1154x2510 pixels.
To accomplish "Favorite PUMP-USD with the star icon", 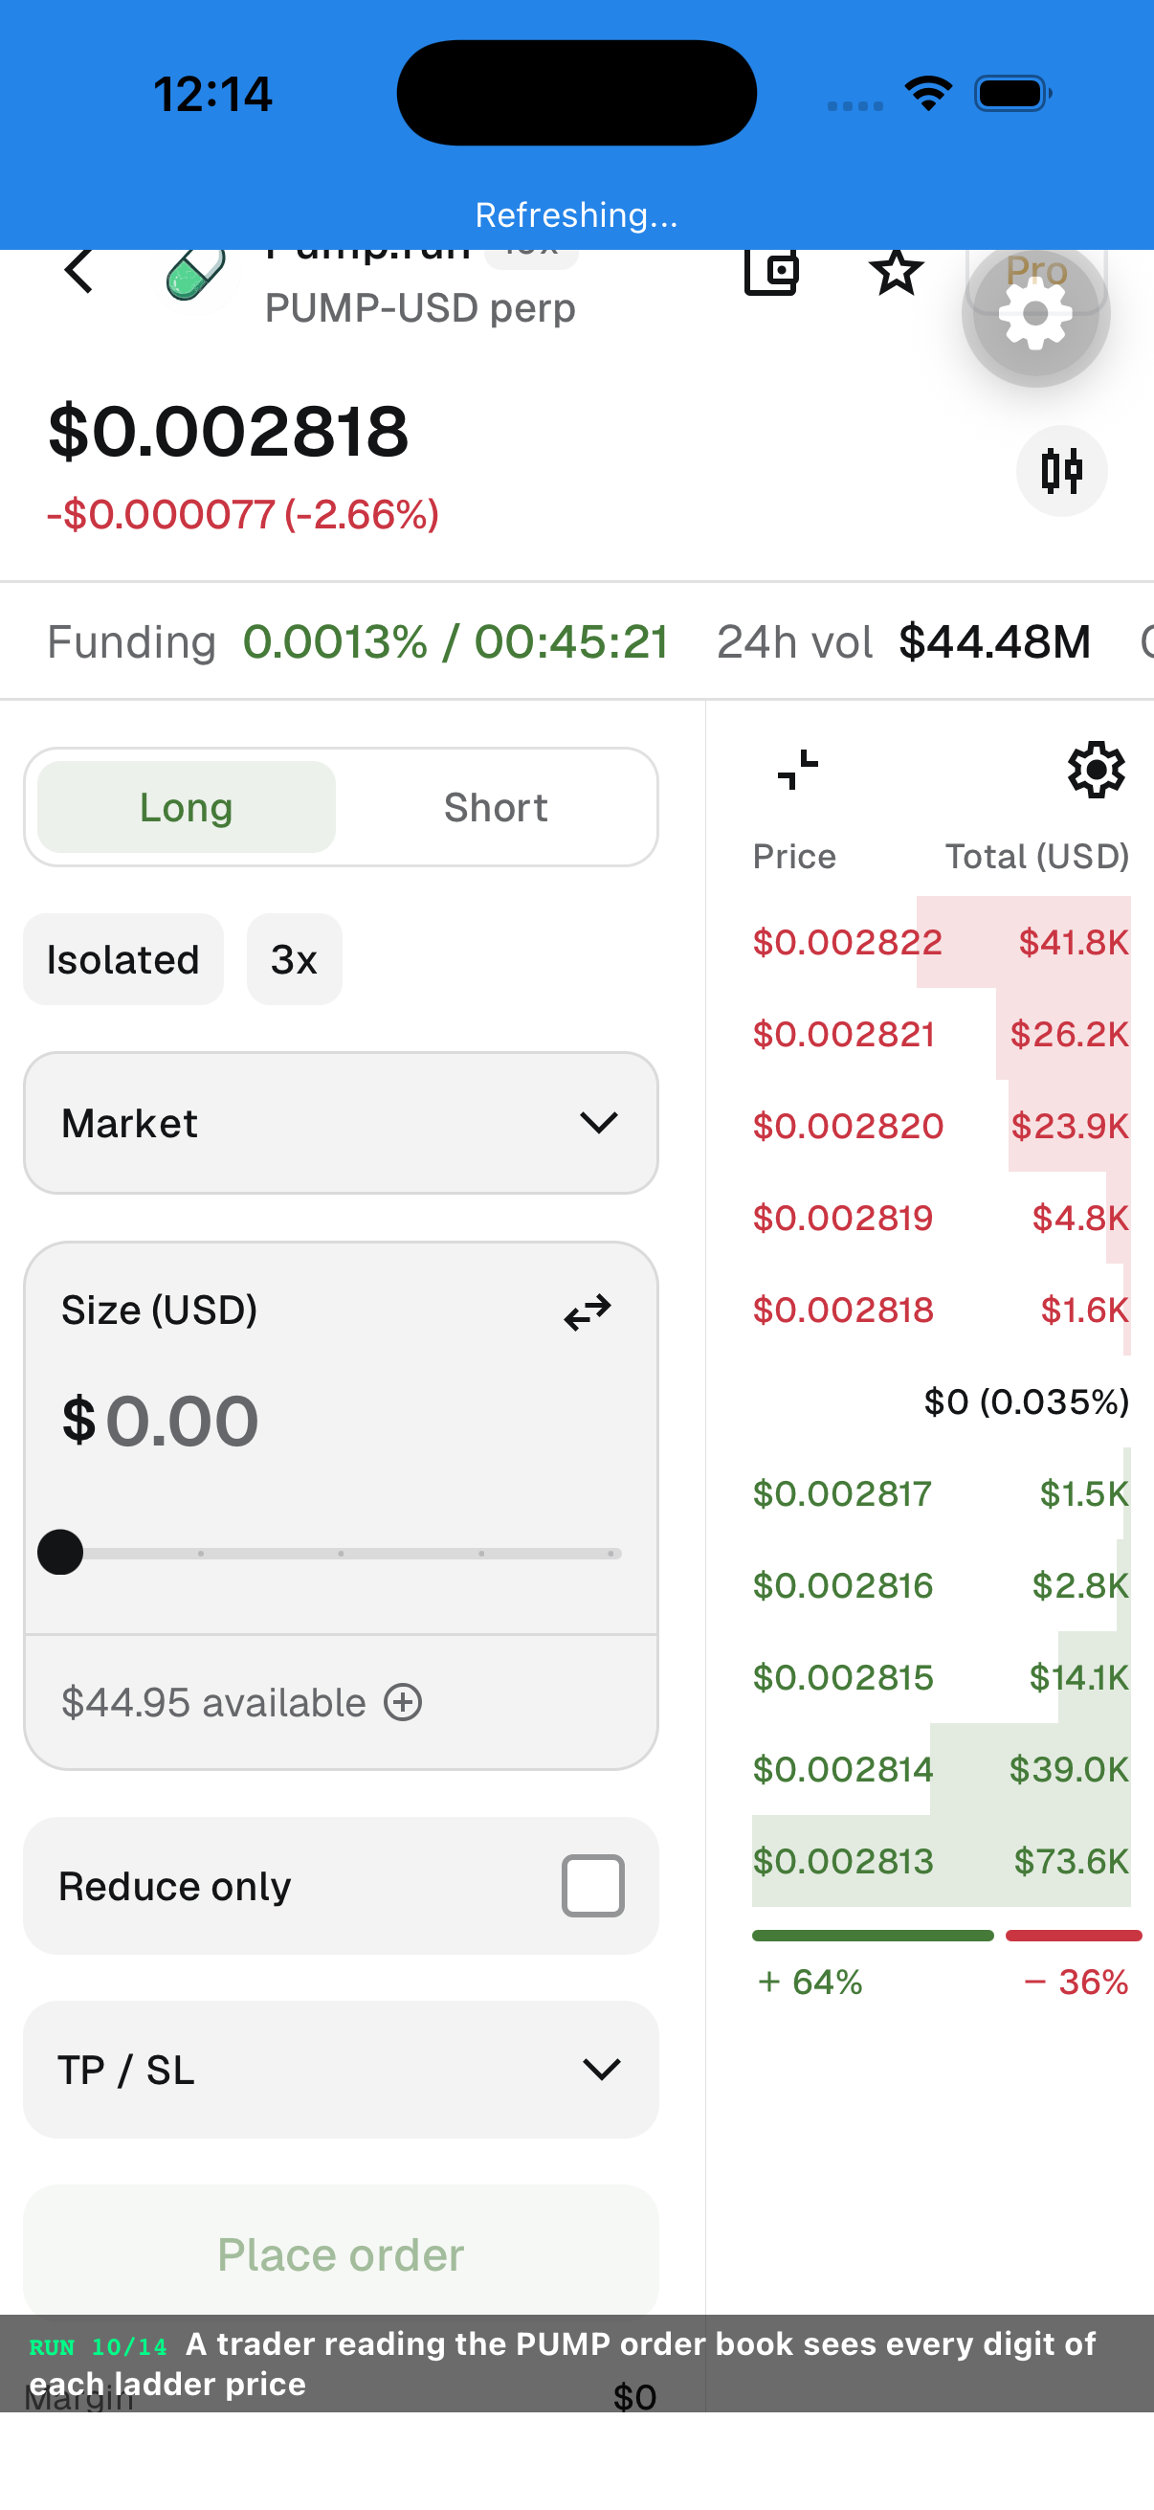I will (895, 272).
